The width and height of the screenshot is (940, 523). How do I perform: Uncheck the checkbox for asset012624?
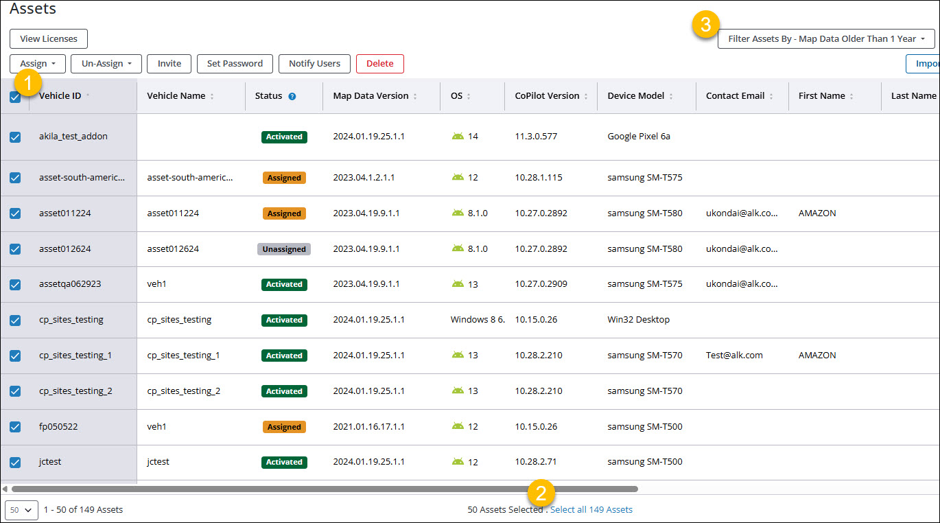click(15, 248)
